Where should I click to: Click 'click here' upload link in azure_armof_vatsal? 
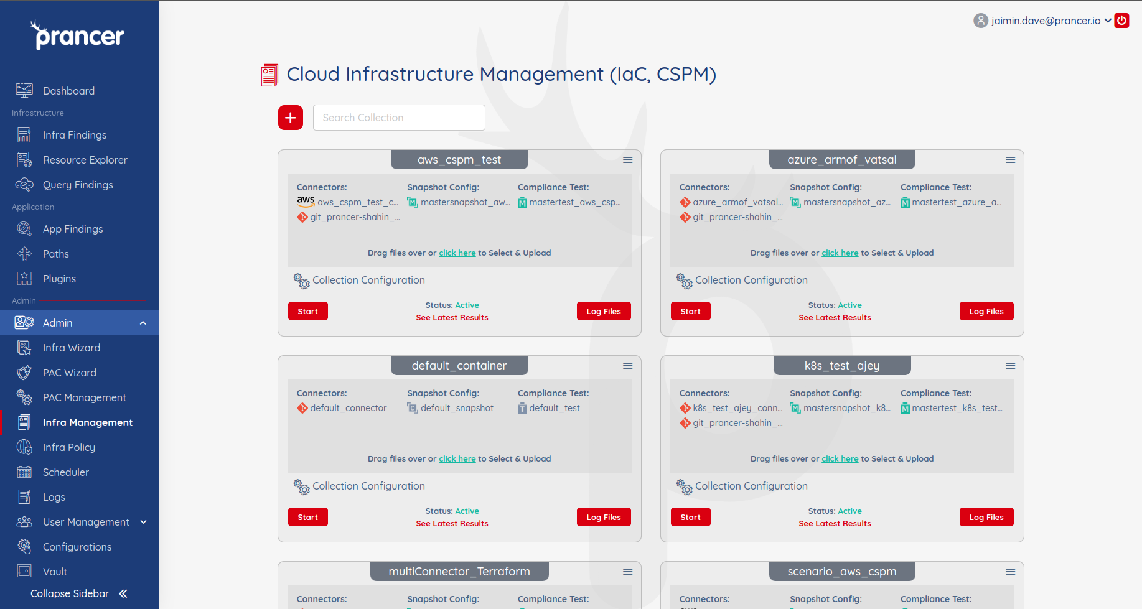[840, 253]
